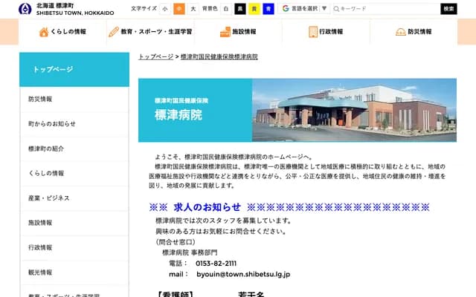Click the 求人のお知らせ heading
This screenshot has height=297, width=476.
(x=208, y=207)
